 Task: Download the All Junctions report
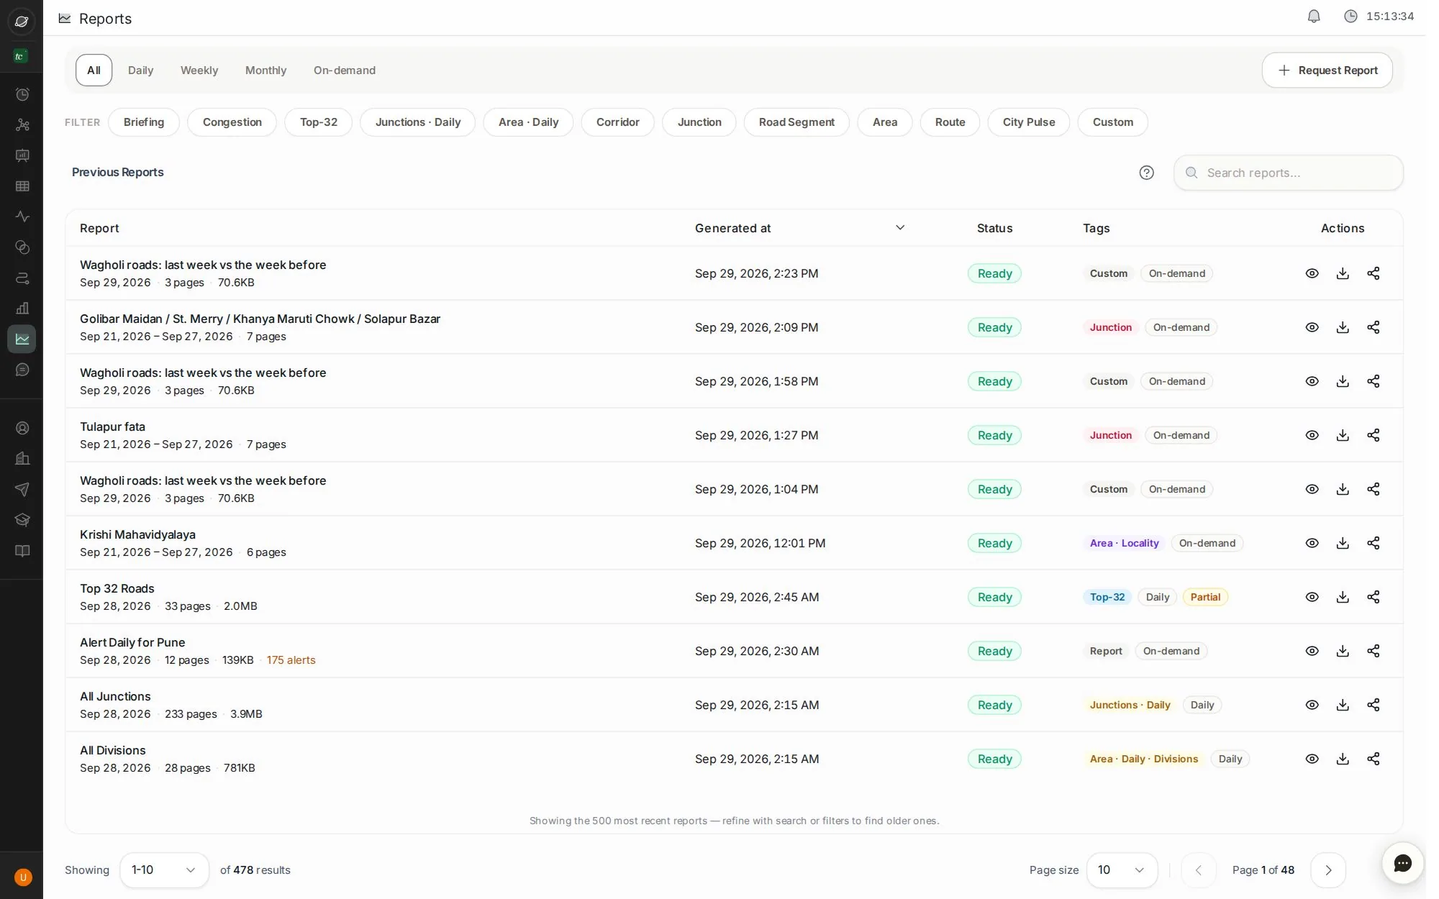tap(1343, 705)
